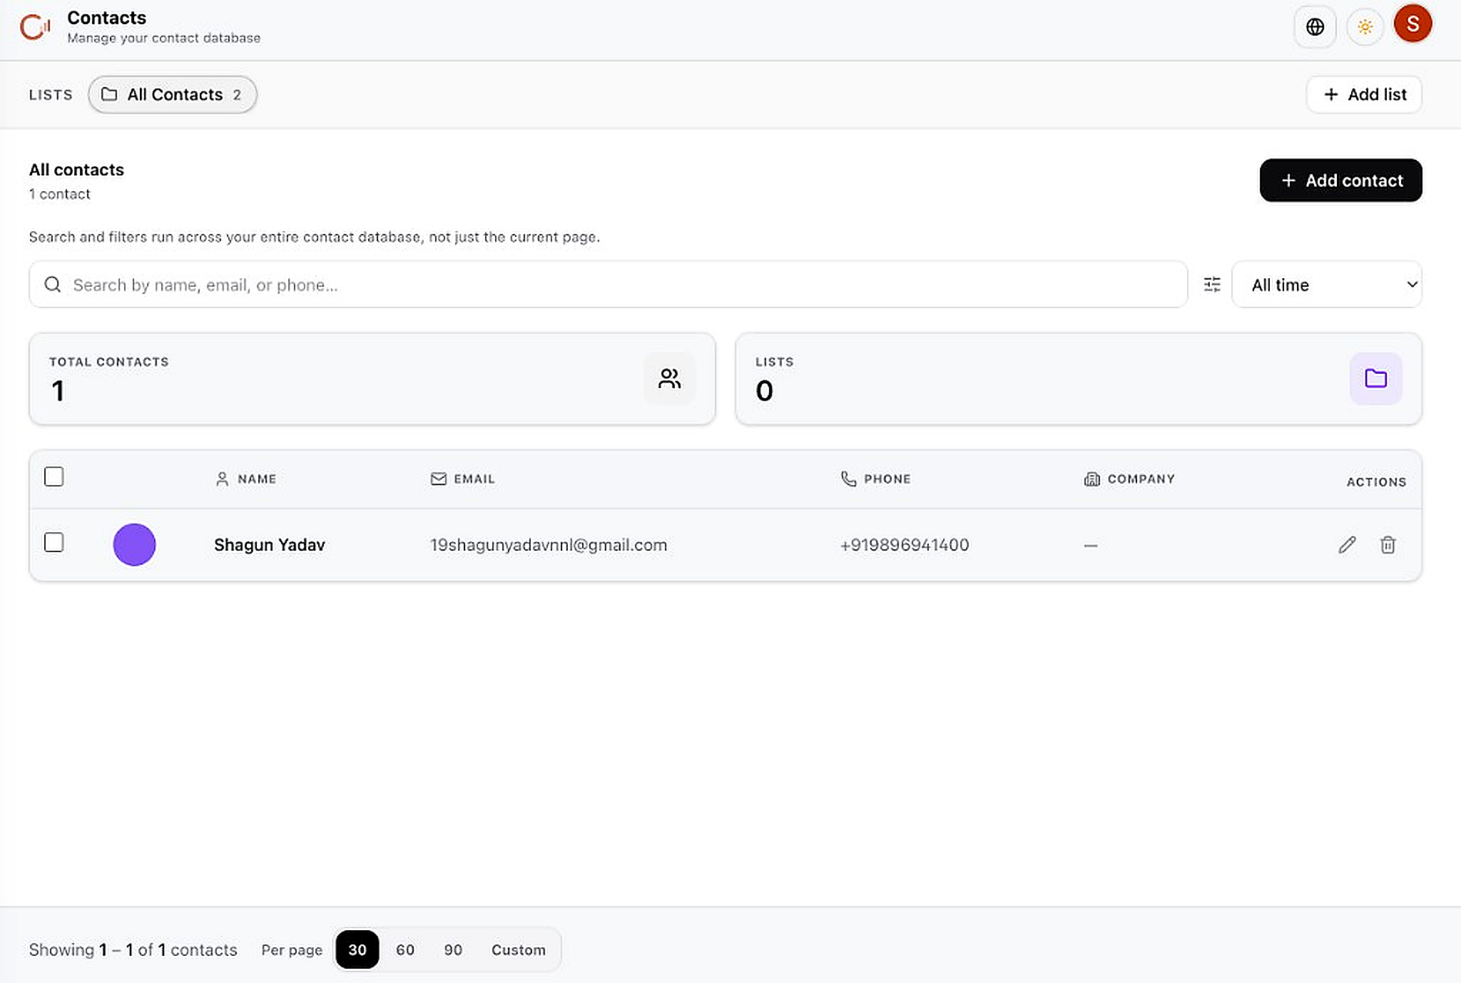Click the name Shagun Yadav

tap(270, 545)
